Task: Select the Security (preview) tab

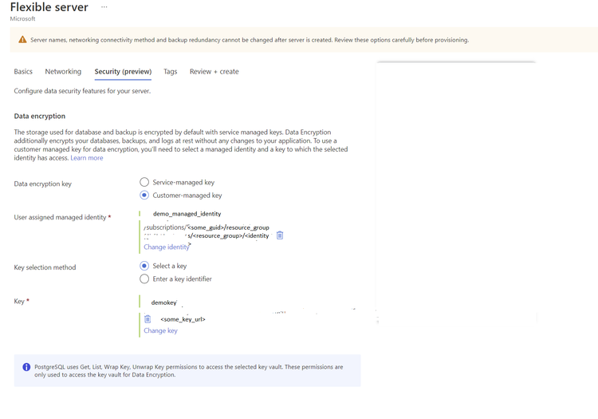Action: point(123,72)
